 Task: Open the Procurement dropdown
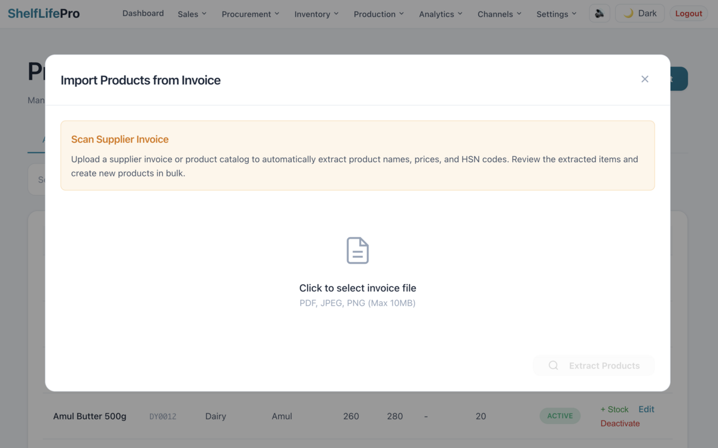(250, 14)
